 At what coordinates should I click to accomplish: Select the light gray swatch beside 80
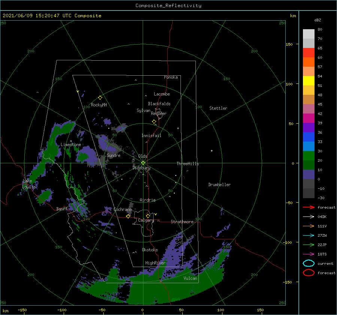pos(309,34)
